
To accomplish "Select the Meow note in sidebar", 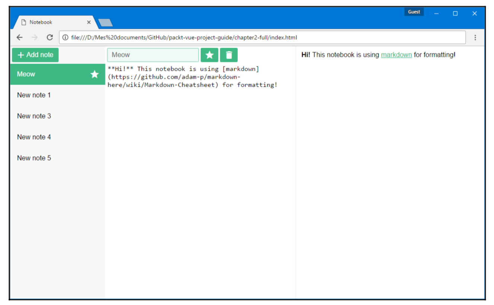I will (58, 74).
